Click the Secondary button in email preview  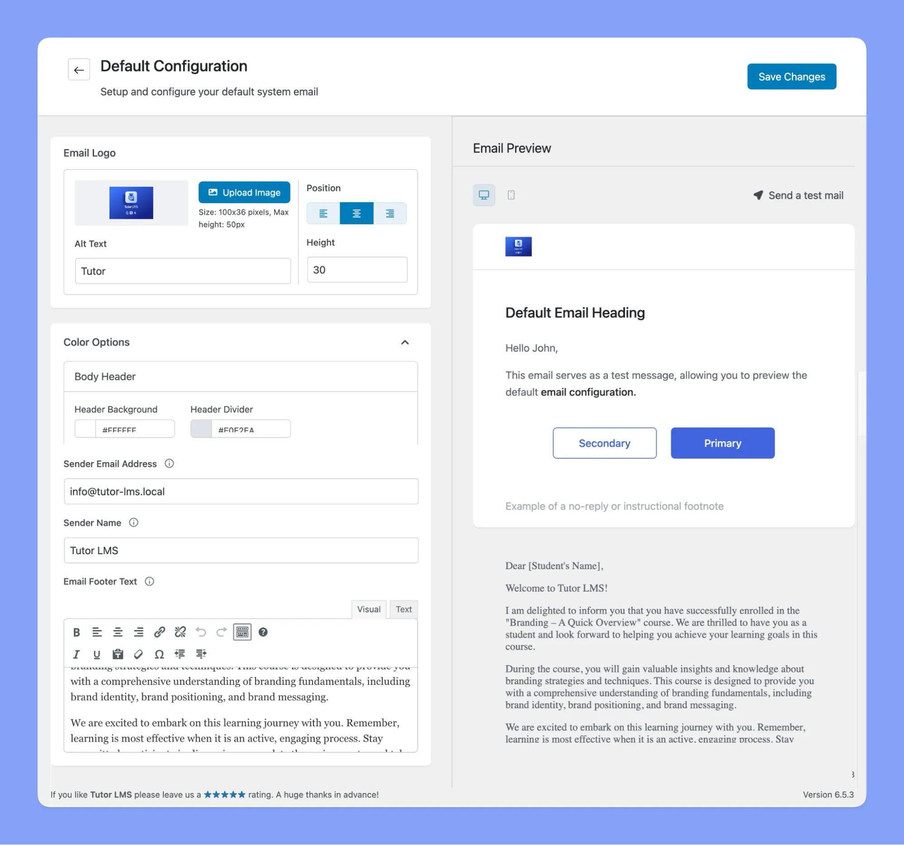pos(605,442)
